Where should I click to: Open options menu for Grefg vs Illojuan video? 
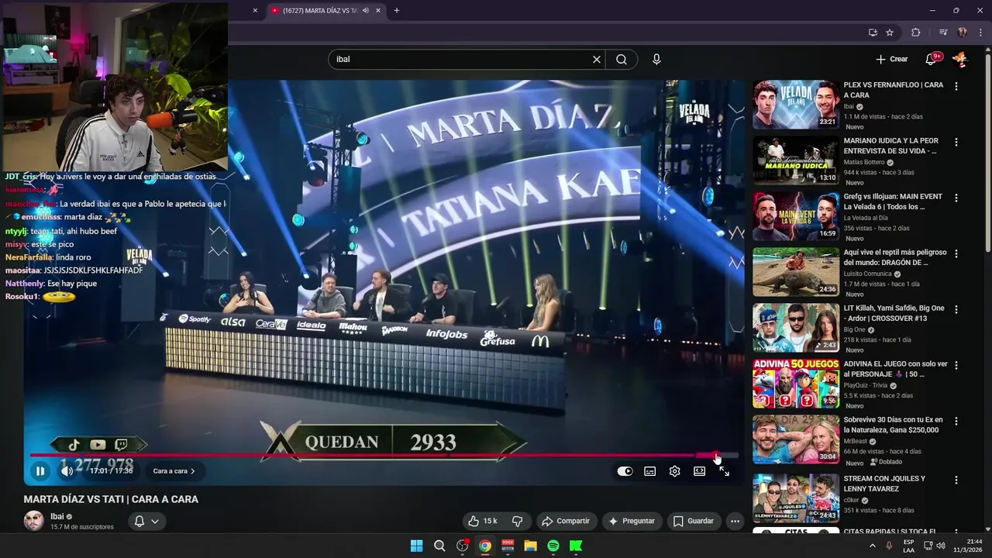coord(956,198)
